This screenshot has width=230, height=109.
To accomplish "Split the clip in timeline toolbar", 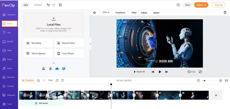I will click(44, 81).
